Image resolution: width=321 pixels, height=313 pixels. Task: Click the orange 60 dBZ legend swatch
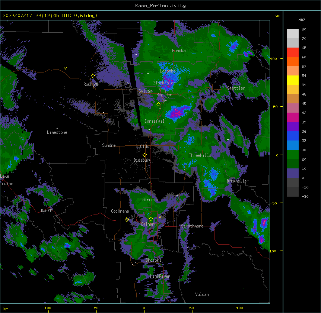pyautogui.click(x=293, y=61)
